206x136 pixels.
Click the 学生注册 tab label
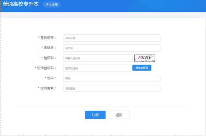click(52, 4)
